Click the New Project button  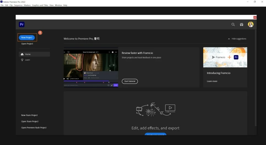click(x=27, y=38)
